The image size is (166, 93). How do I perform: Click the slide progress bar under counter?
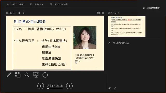tap(55, 89)
